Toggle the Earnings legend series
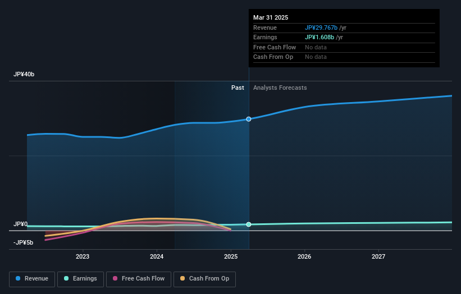 click(80, 279)
